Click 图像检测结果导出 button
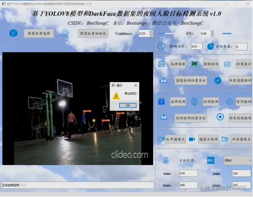Screen dimensions: 253x197 [191, 80]
